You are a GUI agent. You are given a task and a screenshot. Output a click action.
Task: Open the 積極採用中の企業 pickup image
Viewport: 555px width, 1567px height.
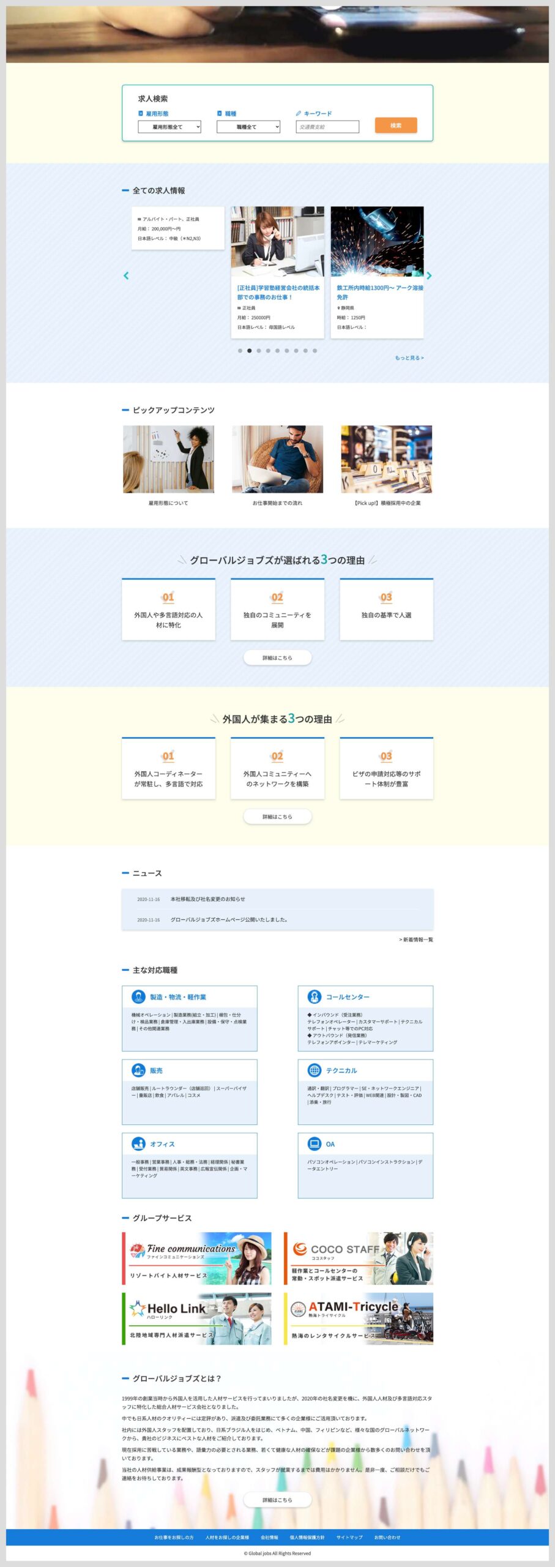coord(386,459)
